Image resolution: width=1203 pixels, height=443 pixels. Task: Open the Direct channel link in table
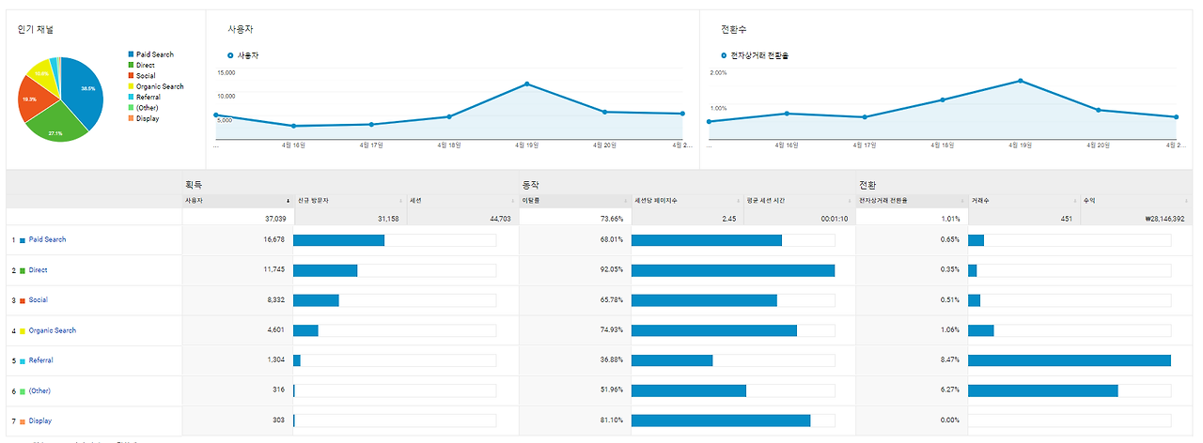click(x=38, y=270)
